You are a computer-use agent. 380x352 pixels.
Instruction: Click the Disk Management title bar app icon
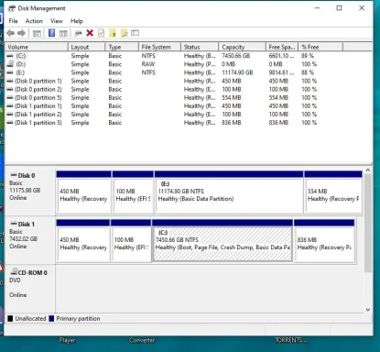tap(12, 8)
